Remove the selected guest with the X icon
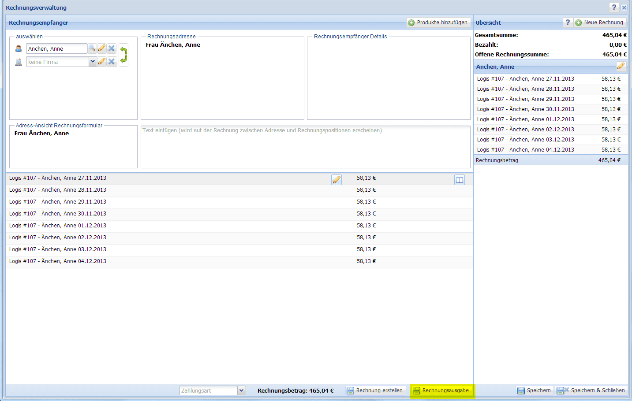The image size is (632, 401). tap(112, 48)
